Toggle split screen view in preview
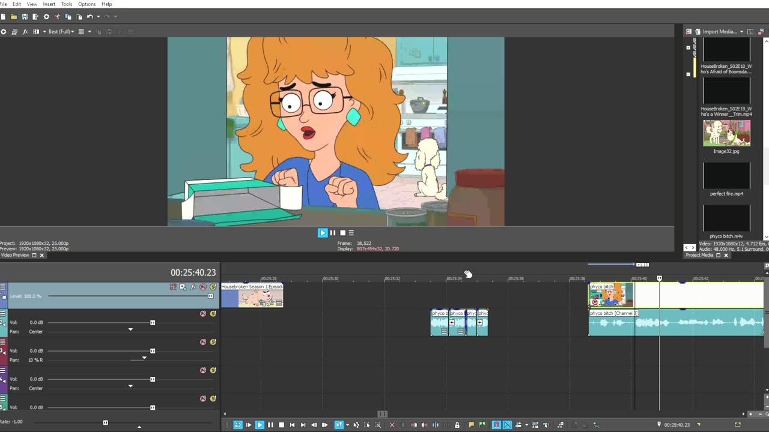 click(x=36, y=32)
